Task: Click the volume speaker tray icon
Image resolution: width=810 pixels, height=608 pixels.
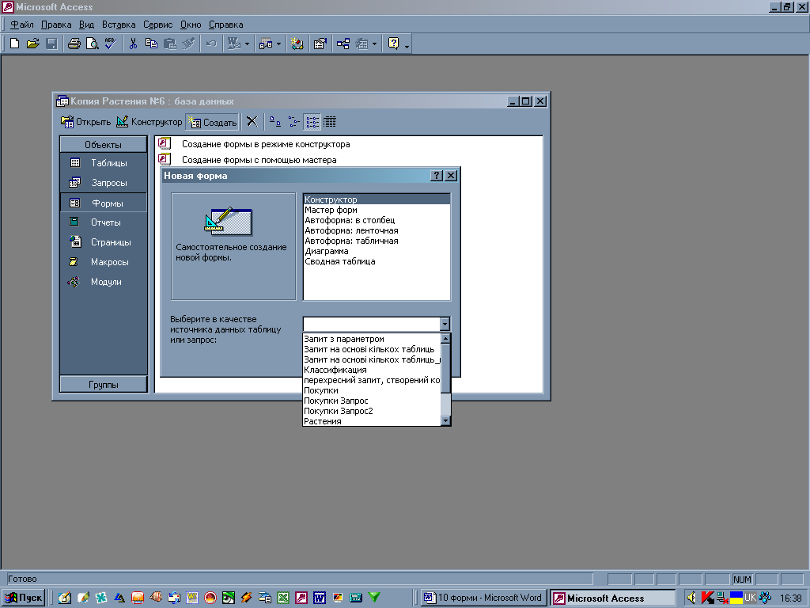Action: pyautogui.click(x=691, y=598)
